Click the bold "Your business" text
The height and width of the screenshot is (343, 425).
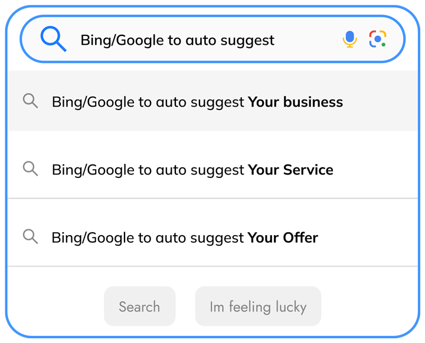(295, 102)
